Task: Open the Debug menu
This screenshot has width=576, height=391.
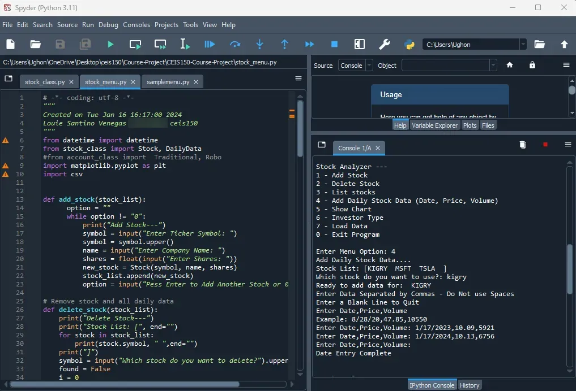Action: [108, 24]
